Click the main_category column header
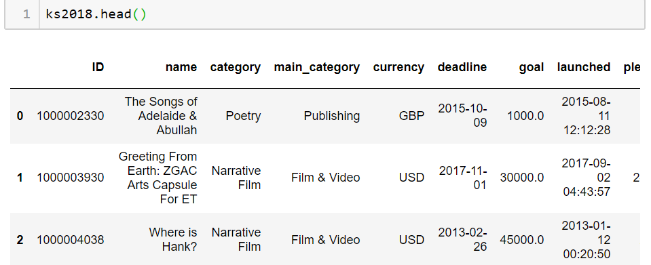The width and height of the screenshot is (651, 265). point(317,68)
